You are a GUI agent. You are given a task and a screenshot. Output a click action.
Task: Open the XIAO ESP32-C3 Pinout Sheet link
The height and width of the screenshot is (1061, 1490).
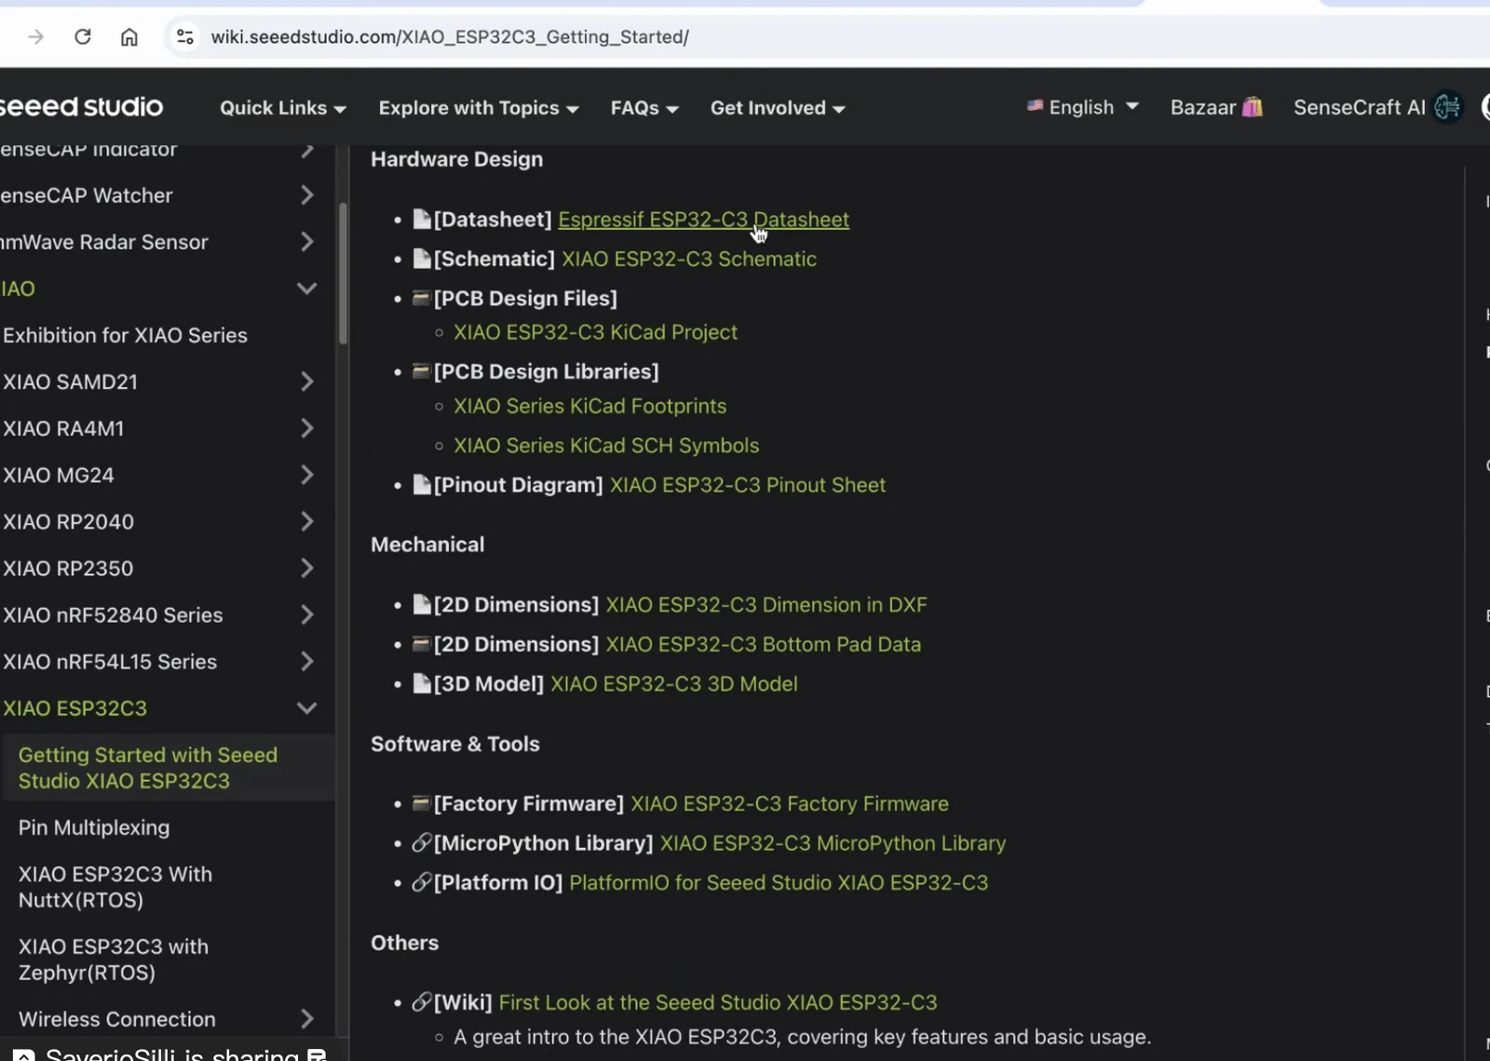tap(748, 485)
